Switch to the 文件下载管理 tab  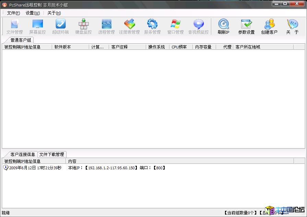[x=52, y=155]
